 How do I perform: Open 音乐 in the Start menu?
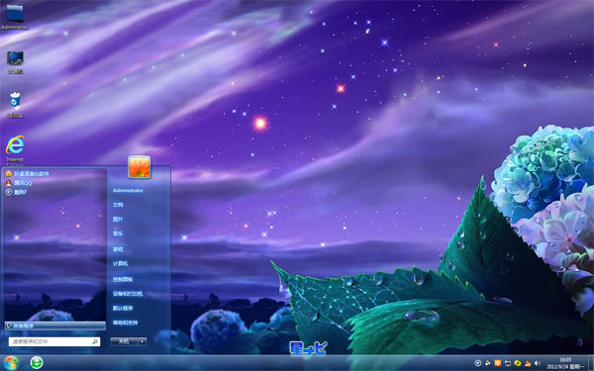(118, 233)
